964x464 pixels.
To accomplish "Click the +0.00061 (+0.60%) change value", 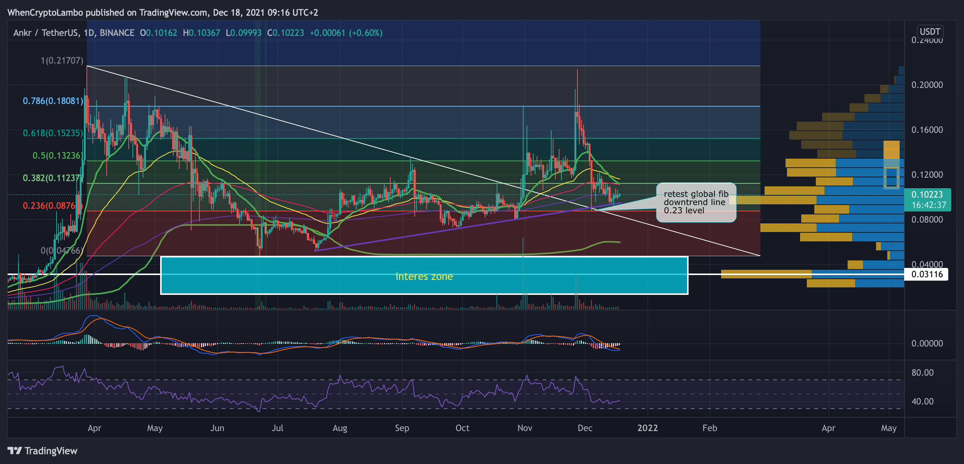I will [x=346, y=33].
